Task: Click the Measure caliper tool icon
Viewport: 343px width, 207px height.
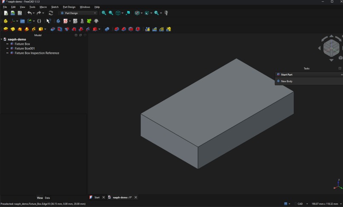Action: (x=166, y=13)
